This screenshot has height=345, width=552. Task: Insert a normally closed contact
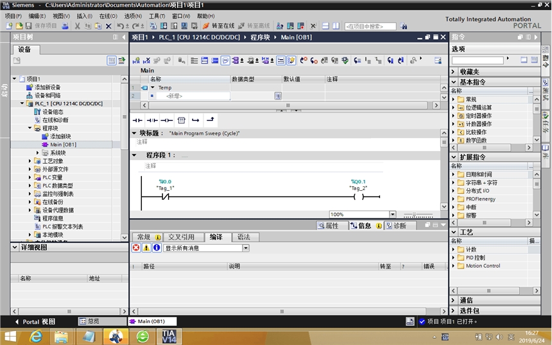(152, 120)
